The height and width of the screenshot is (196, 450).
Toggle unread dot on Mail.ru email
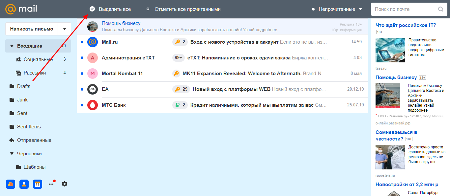tap(82, 42)
